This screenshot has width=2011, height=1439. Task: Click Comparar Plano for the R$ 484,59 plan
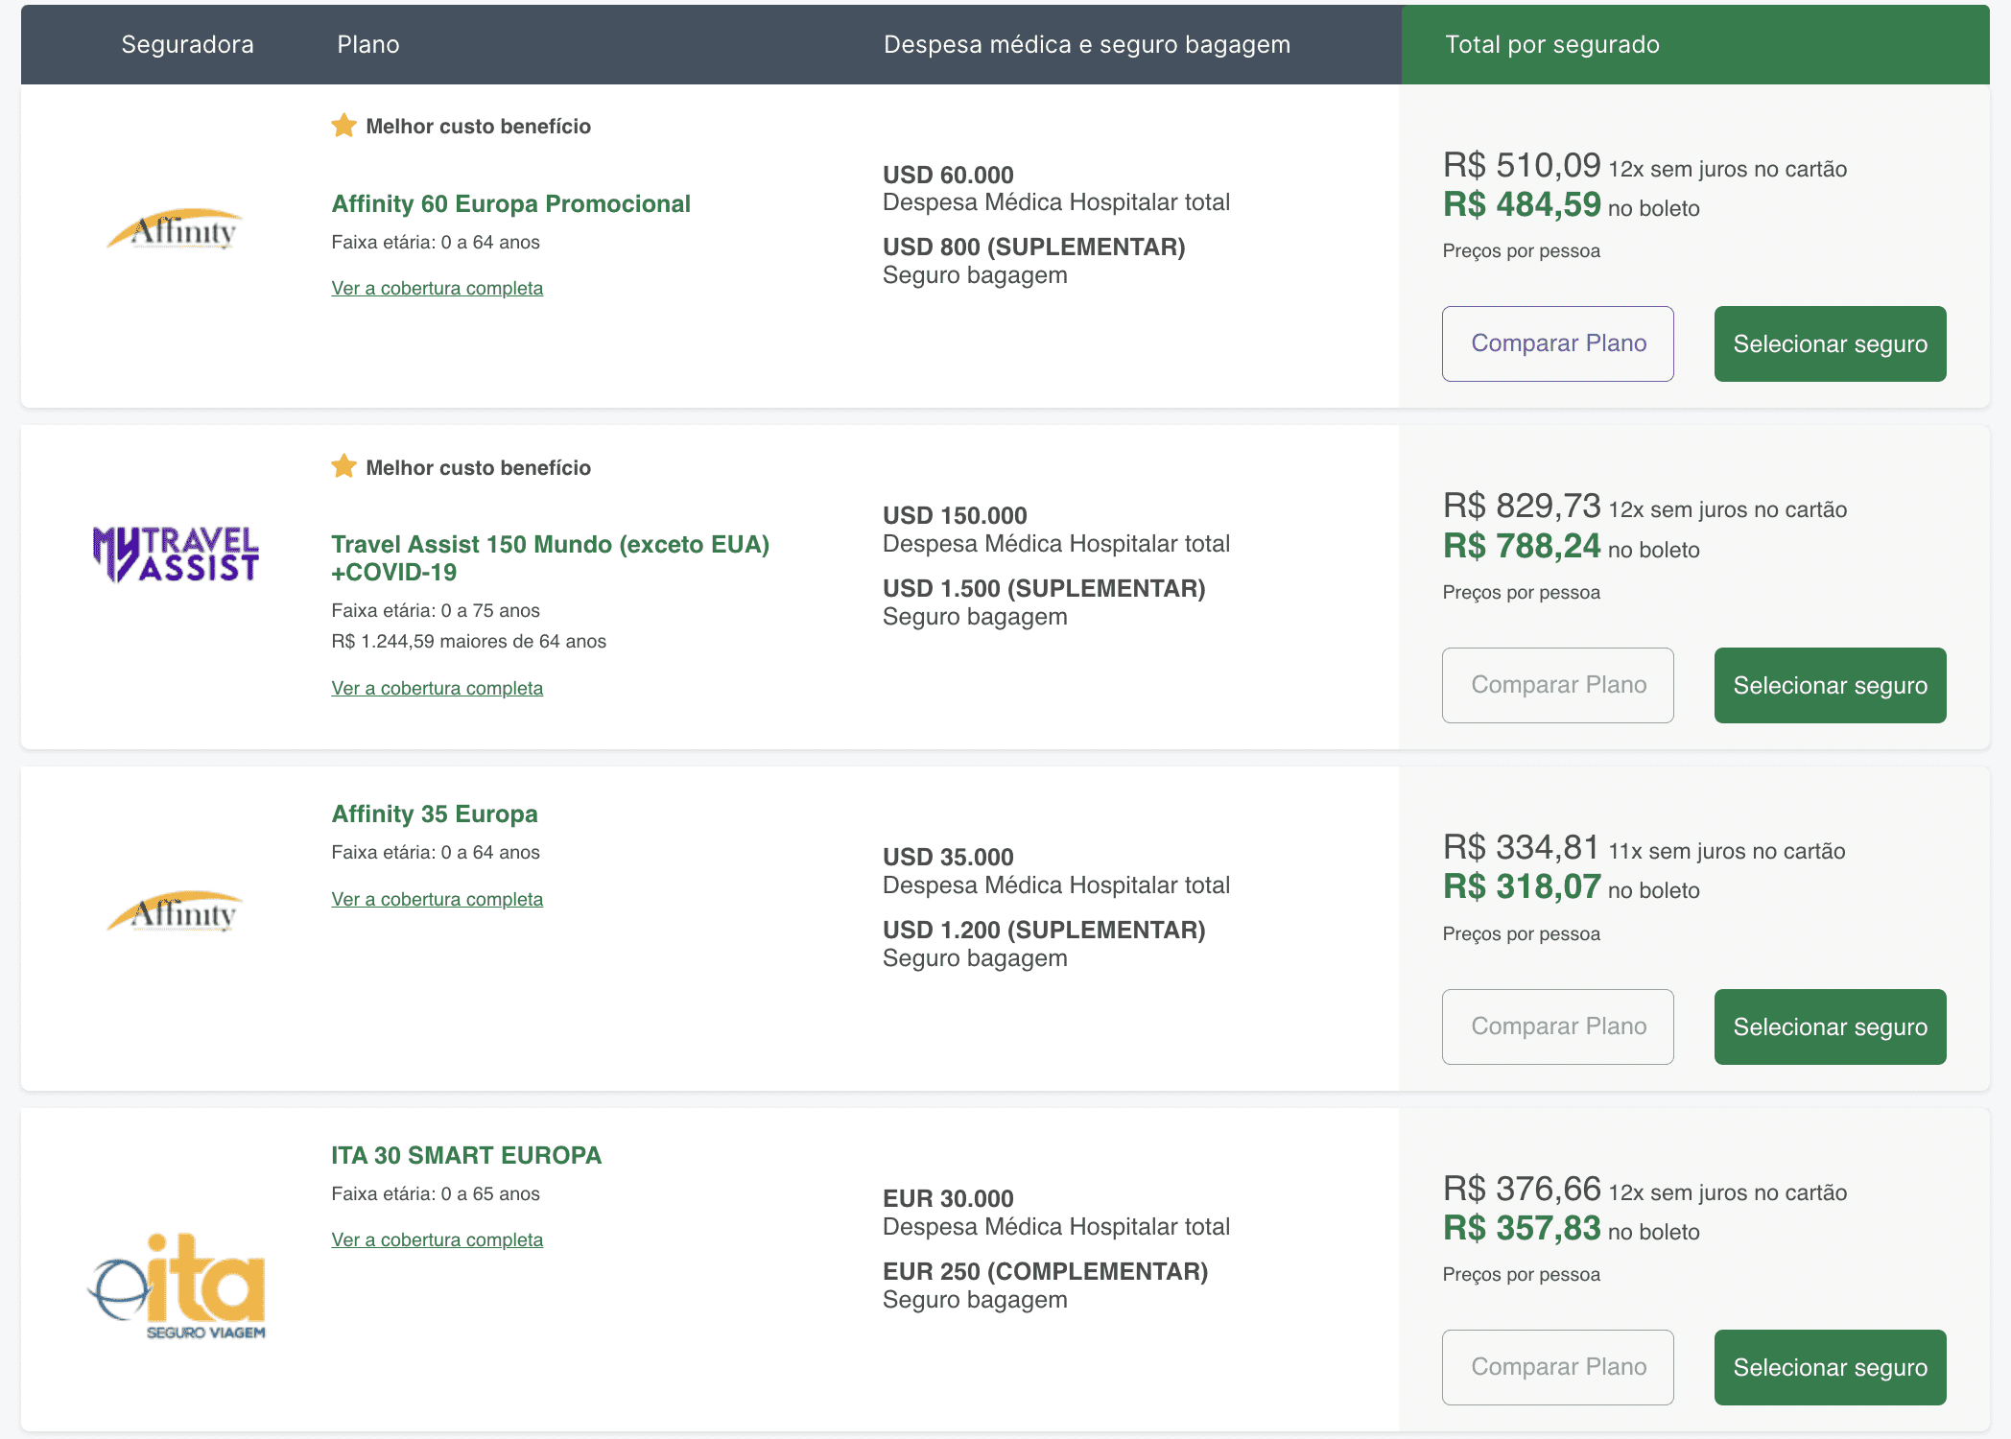1558,343
